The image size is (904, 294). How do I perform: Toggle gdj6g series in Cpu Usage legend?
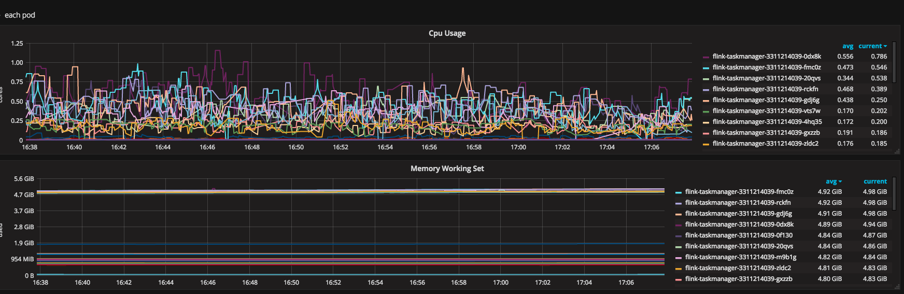(766, 100)
